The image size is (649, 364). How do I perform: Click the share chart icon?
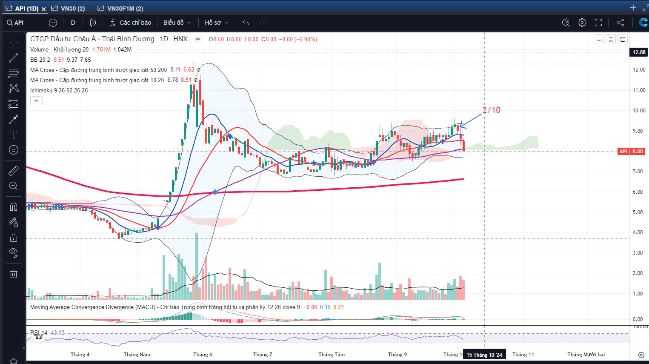620,23
